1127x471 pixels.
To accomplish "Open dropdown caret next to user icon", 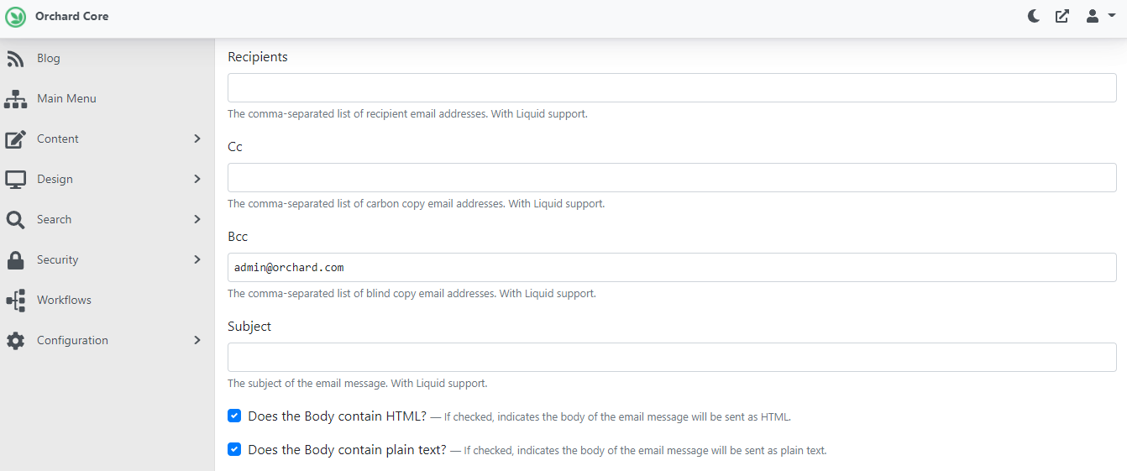I will tap(1112, 16).
